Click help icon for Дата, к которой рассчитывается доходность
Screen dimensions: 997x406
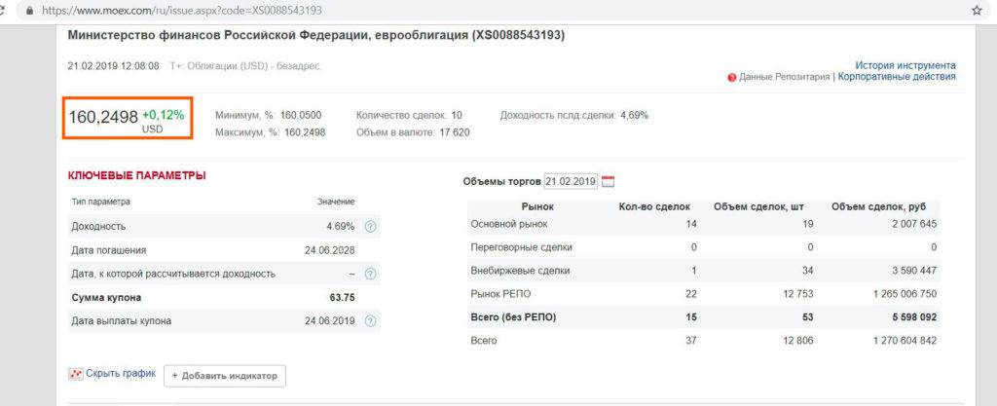click(370, 275)
